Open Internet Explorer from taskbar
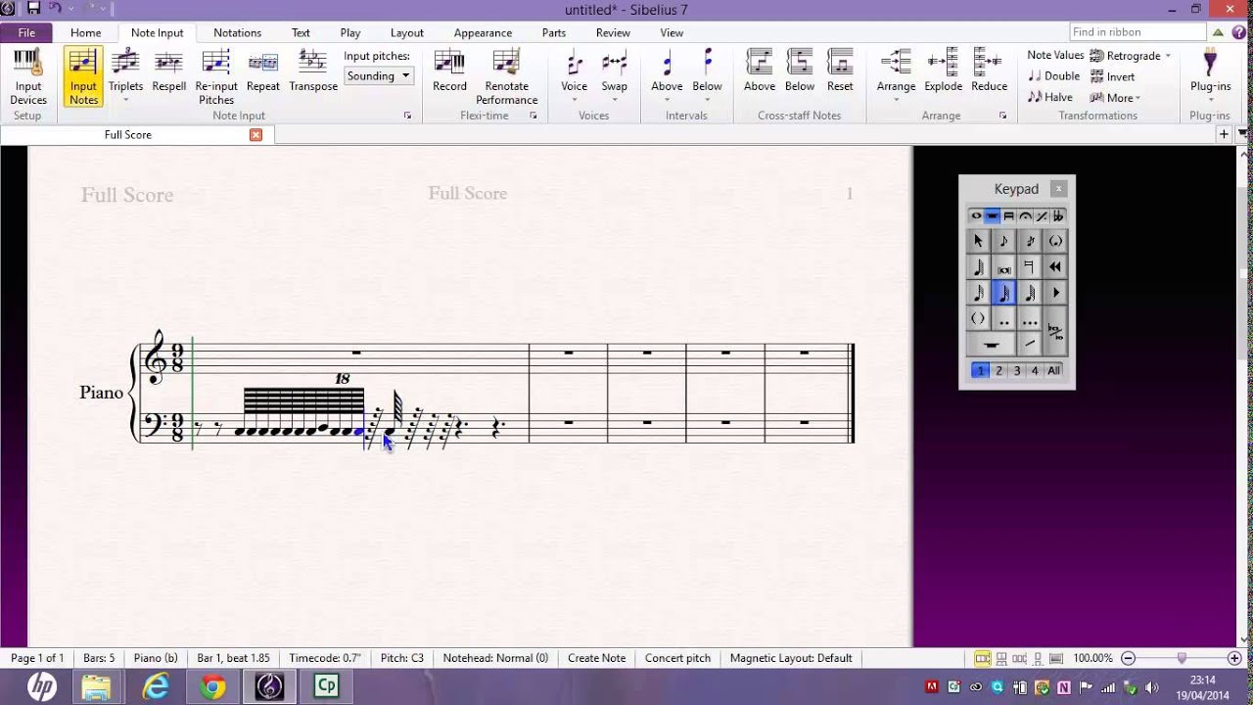Screen dimensions: 1253x705 tap(156, 686)
